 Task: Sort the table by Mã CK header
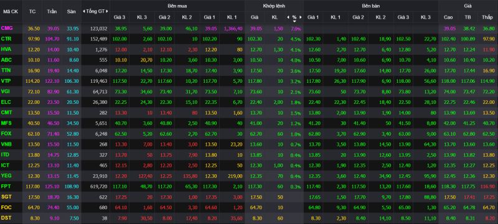[x=9, y=11]
